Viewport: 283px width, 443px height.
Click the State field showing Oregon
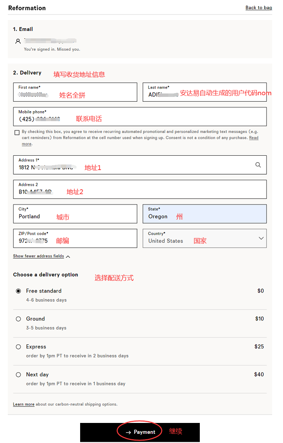pos(205,214)
